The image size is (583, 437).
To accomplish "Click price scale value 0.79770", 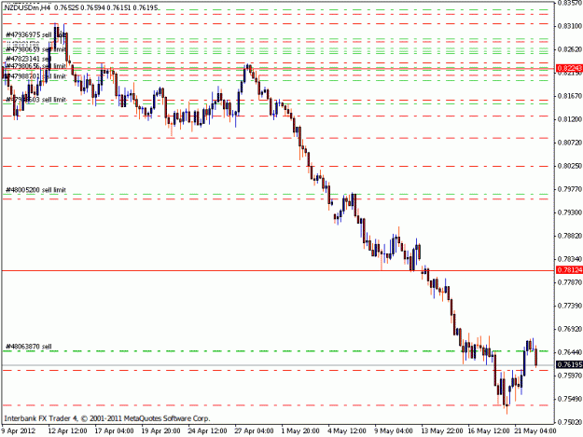I will pyautogui.click(x=570, y=189).
